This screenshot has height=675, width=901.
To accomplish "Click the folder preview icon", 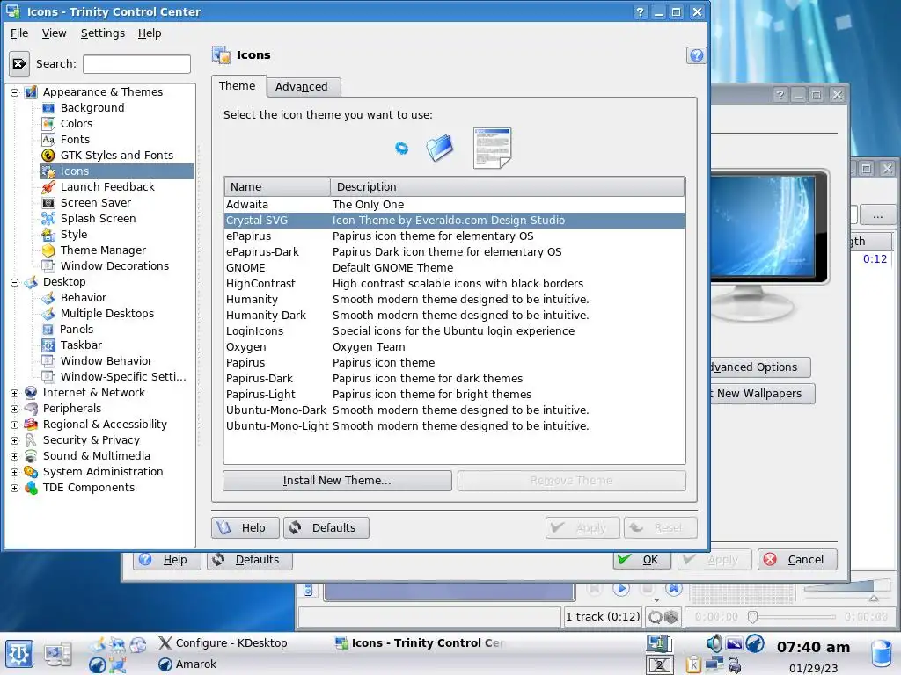I will [440, 148].
